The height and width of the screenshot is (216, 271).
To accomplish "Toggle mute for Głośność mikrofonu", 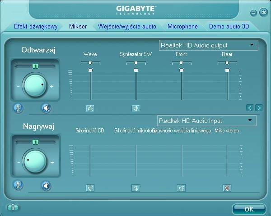I will click(135, 188).
